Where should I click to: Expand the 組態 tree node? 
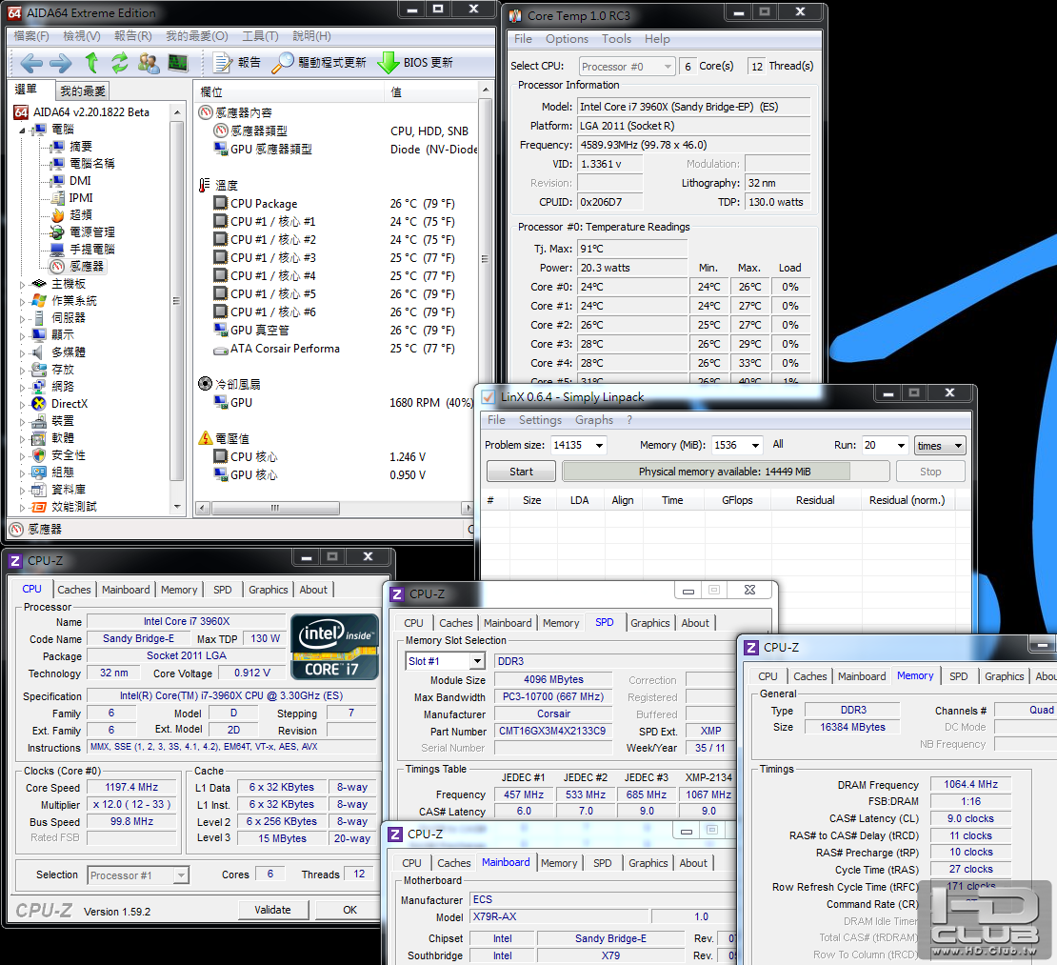pos(22,472)
